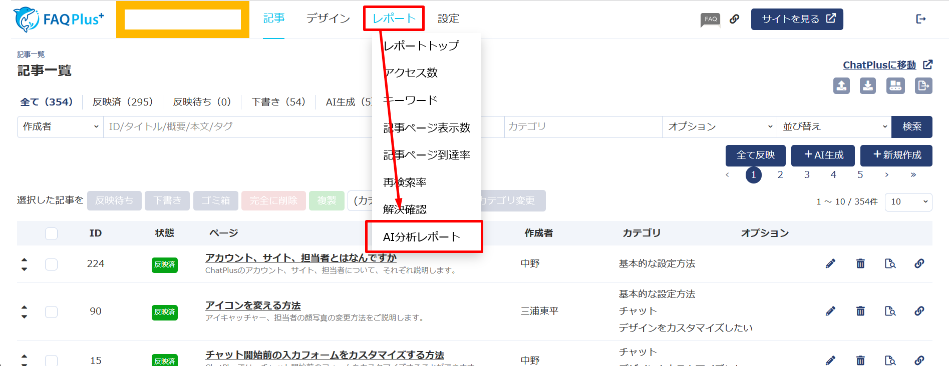Viewport: 949px width, 366px height.
Task: Edit article 15 with pencil icon
Action: (x=830, y=360)
